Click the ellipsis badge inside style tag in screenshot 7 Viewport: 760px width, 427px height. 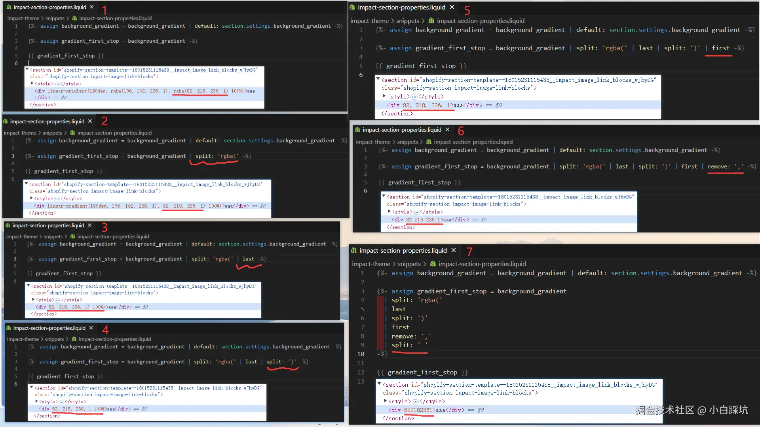click(415, 401)
